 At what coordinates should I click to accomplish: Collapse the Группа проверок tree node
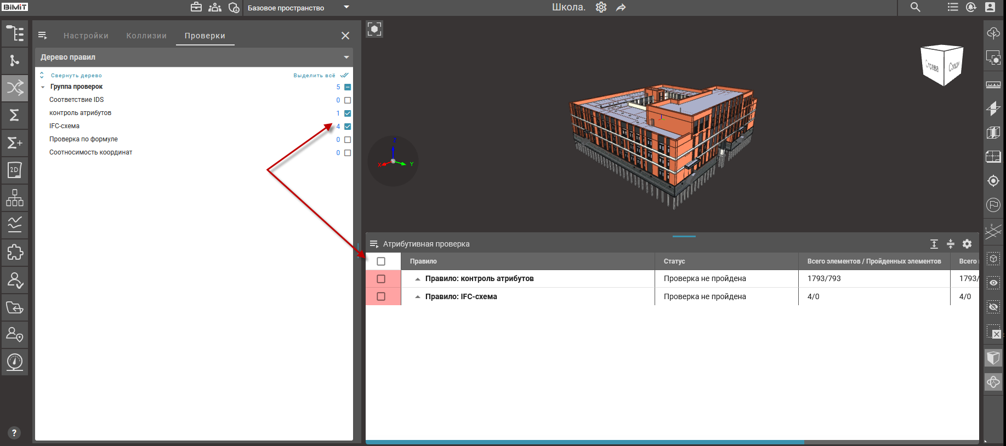(x=43, y=87)
